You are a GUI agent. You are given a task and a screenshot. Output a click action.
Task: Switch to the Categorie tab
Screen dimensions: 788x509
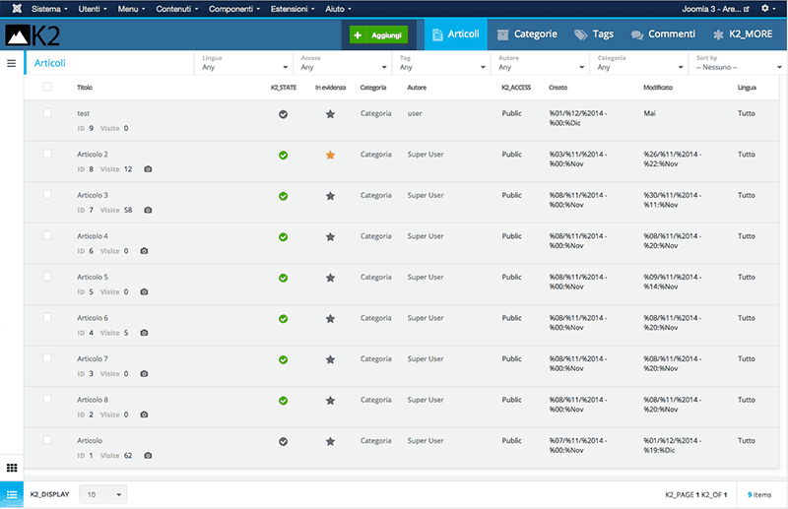coord(527,34)
